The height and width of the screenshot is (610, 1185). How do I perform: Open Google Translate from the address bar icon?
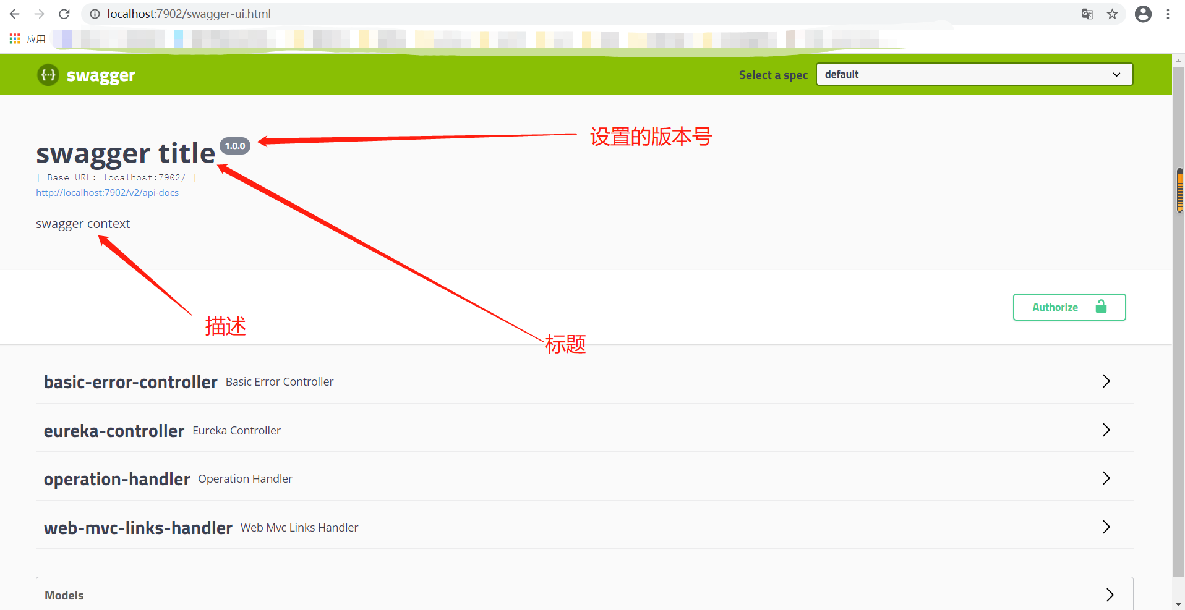click(x=1087, y=14)
